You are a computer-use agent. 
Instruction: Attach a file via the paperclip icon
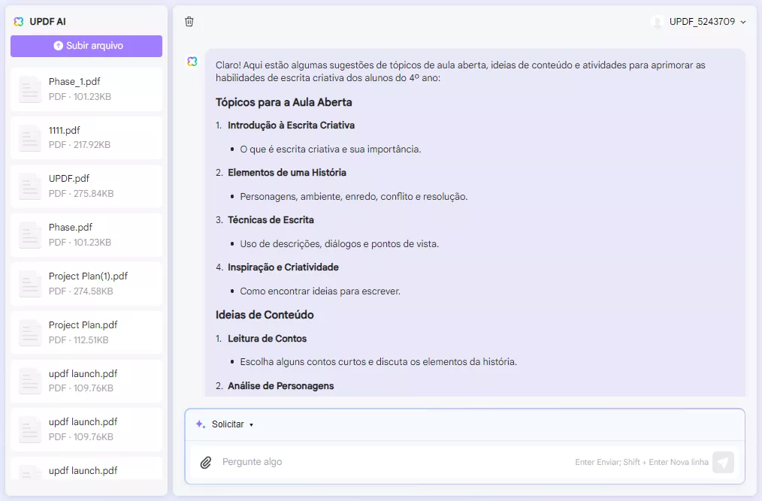(206, 462)
